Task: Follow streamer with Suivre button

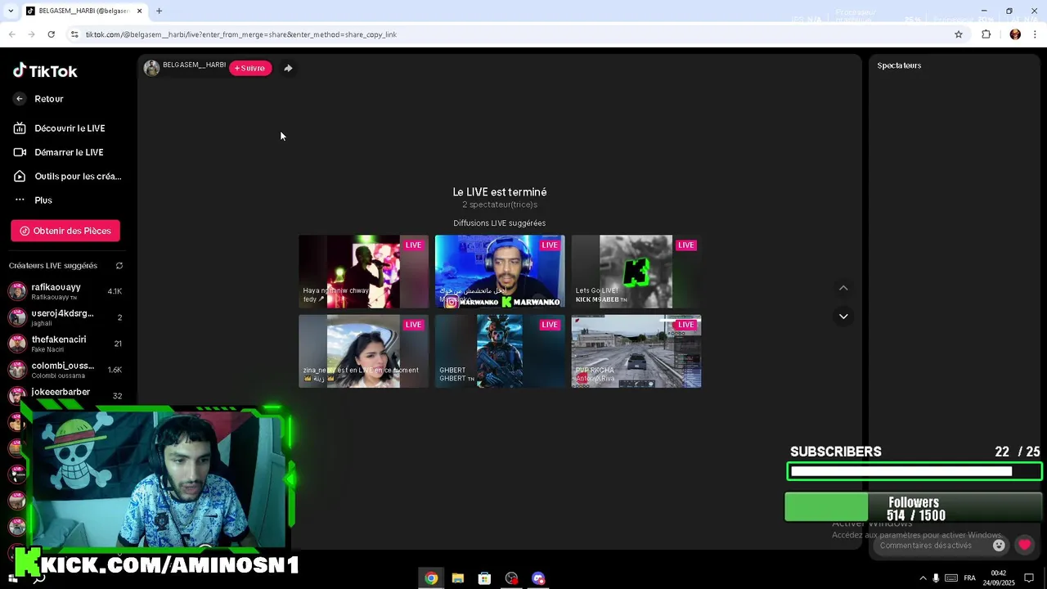Action: (250, 68)
